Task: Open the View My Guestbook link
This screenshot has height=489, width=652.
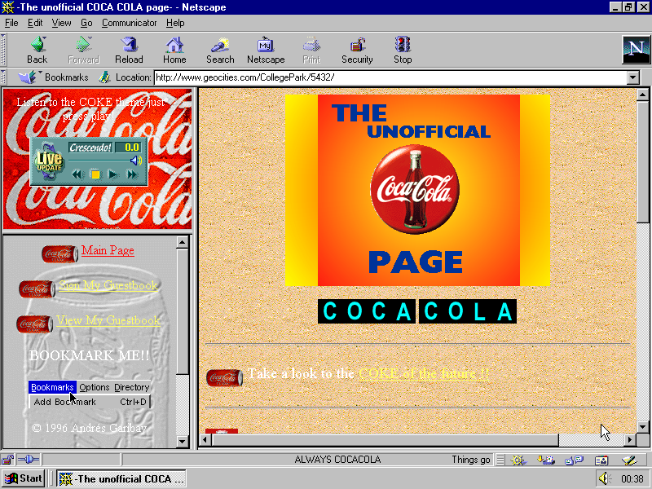Action: (108, 320)
